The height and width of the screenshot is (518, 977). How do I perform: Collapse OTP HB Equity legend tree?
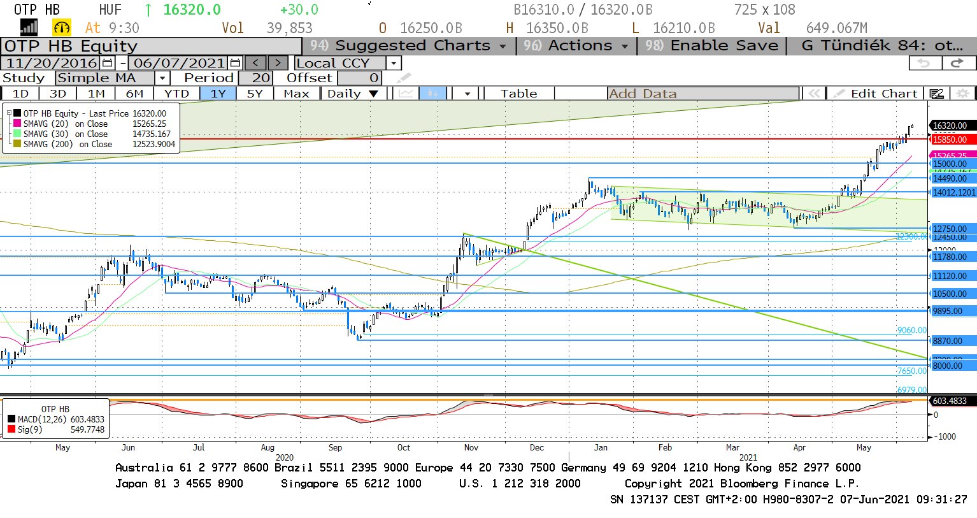[x=10, y=113]
